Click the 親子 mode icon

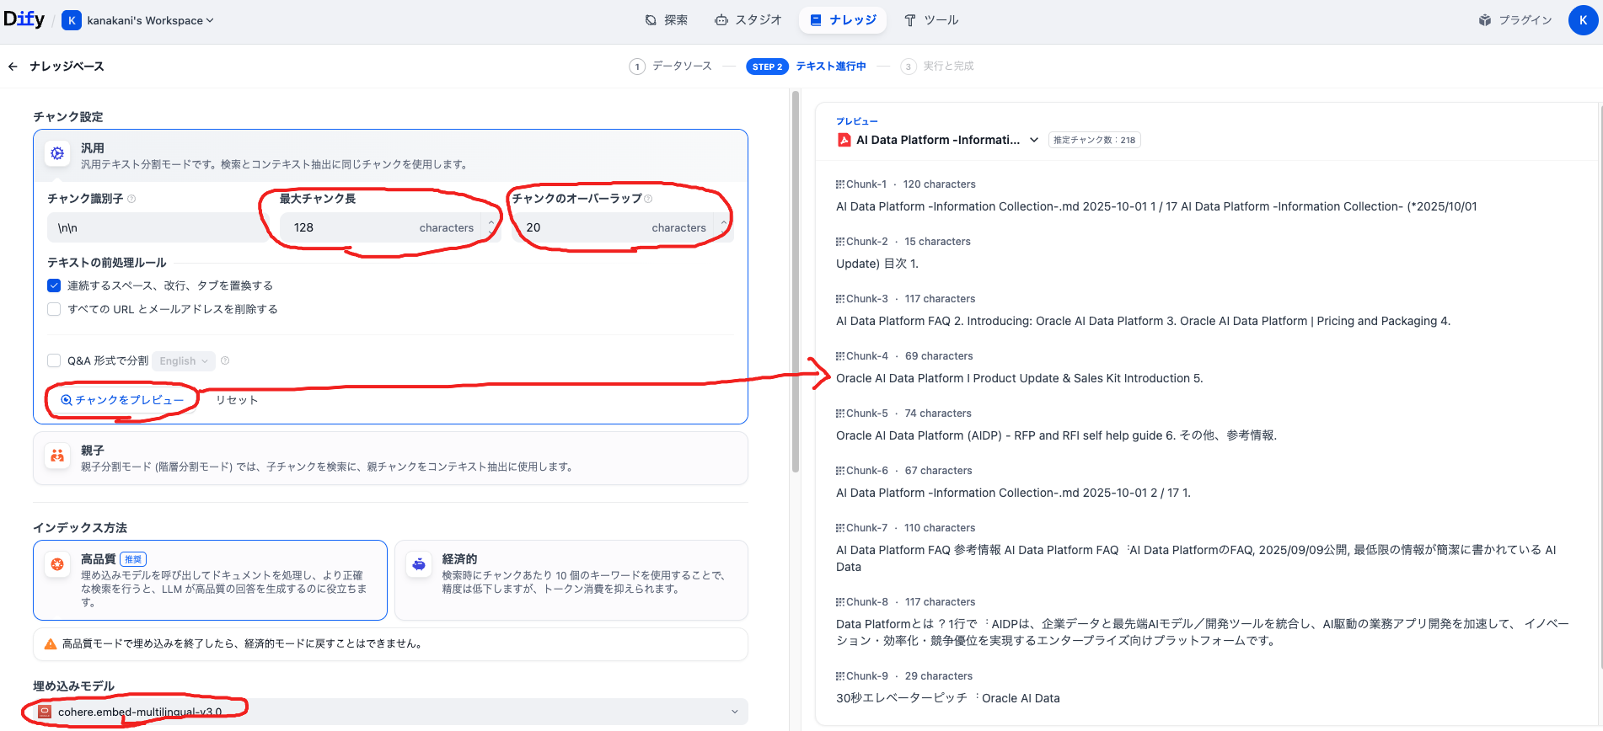tap(57, 456)
